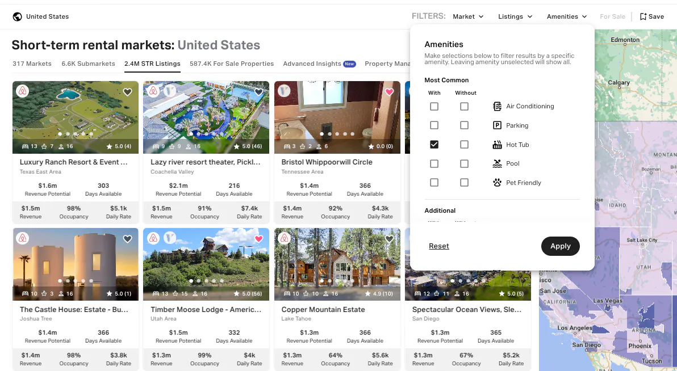Click the 'Additional' section heading

click(x=440, y=210)
